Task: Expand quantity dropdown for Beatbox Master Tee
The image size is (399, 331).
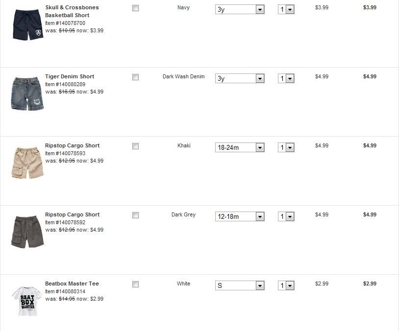Action: pos(286,286)
